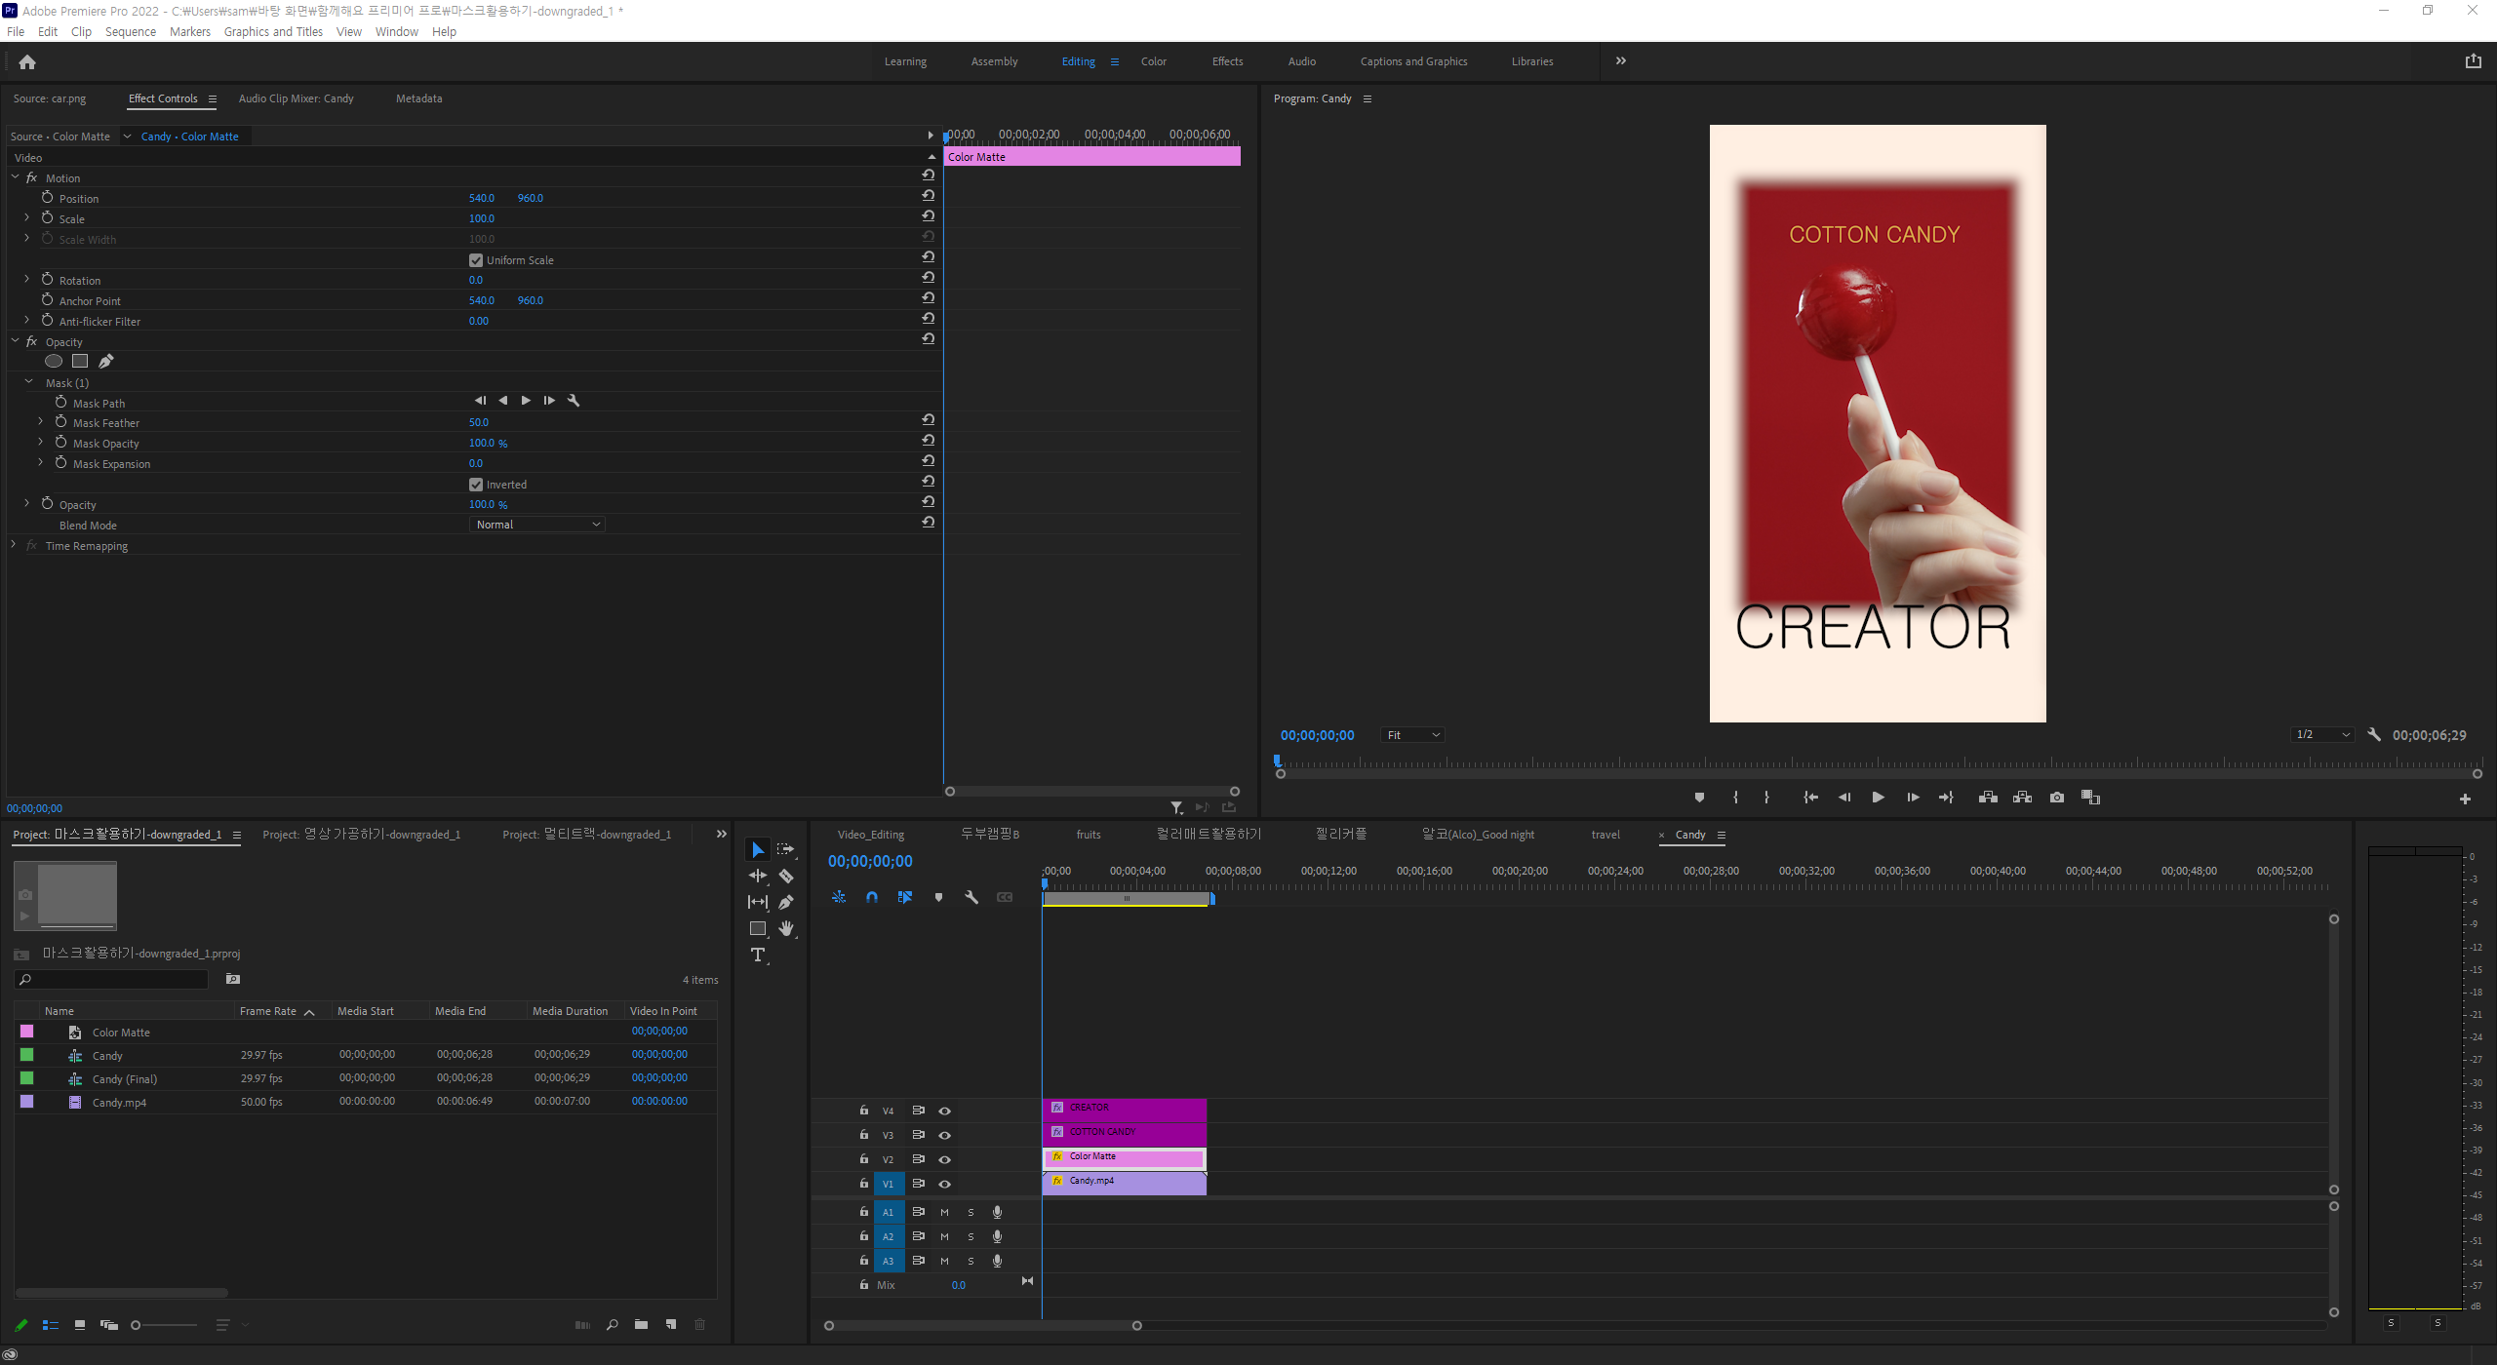Click the pink Color Matte label swatch
This screenshot has width=2497, height=1365.
tap(27, 1032)
